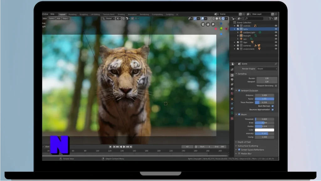Image resolution: width=321 pixels, height=181 pixels.
Task: Open the Render properties tab icon
Action: pyautogui.click(x=232, y=75)
